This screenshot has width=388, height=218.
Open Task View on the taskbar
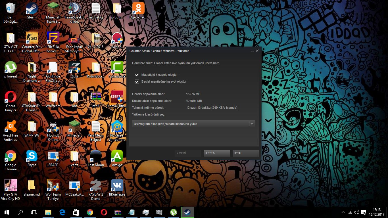tap(34, 212)
